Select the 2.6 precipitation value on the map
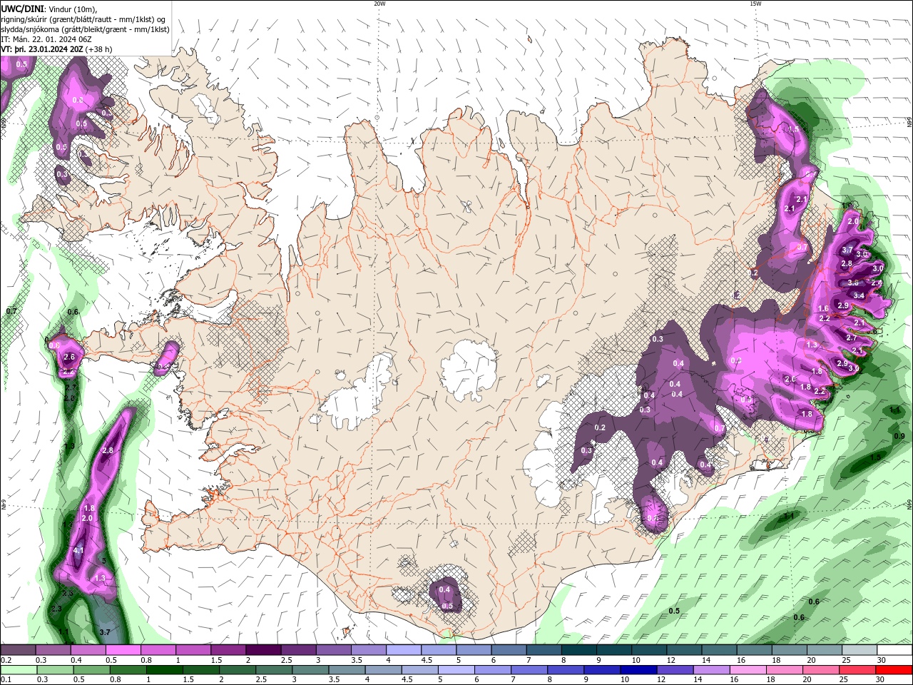This screenshot has height=685, width=913. click(69, 357)
